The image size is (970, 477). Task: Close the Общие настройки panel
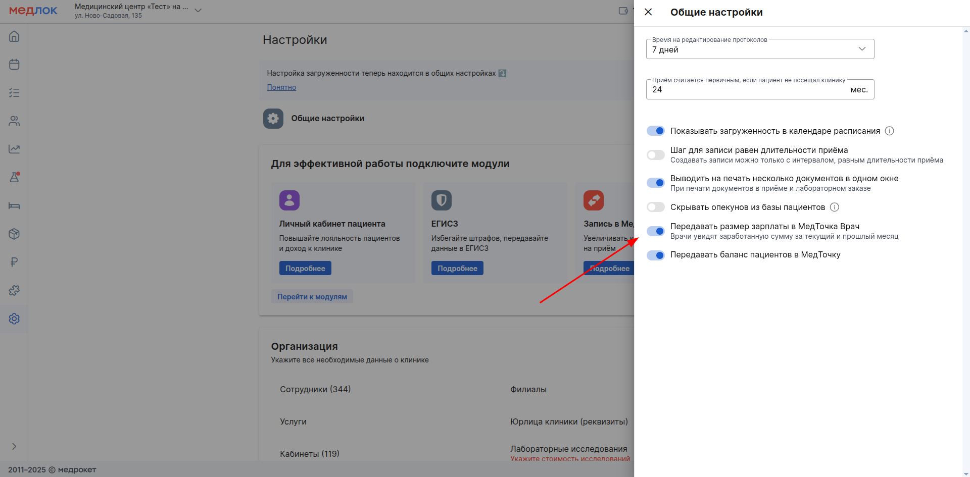648,12
